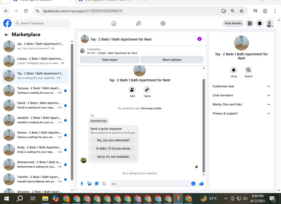281x204 pixels.
Task: Mute this conversation bell icon
Action: pyautogui.click(x=234, y=70)
